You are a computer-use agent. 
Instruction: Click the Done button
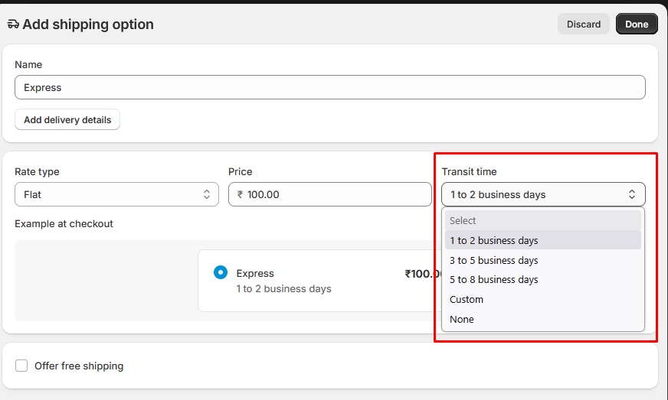tap(637, 24)
